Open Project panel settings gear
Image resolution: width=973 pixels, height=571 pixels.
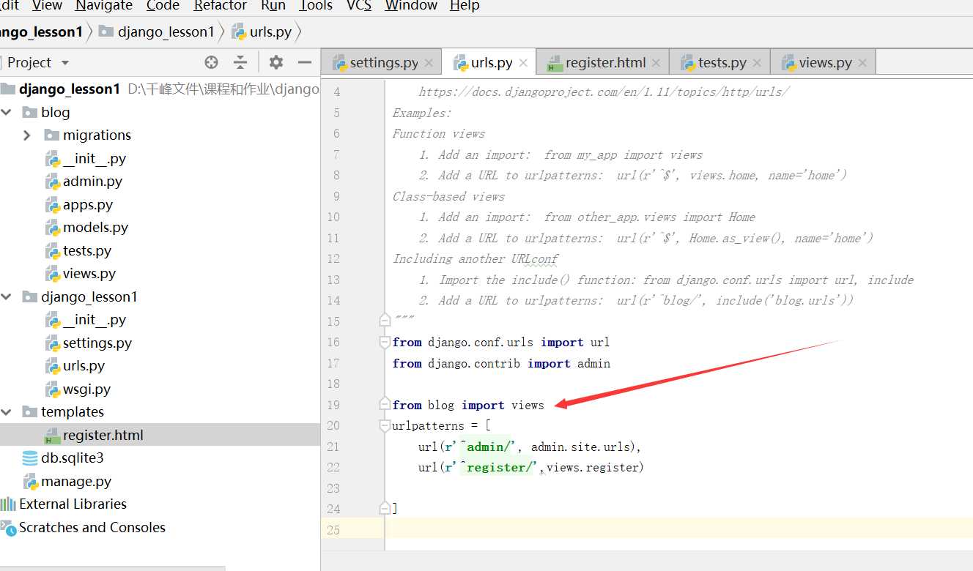click(x=276, y=62)
